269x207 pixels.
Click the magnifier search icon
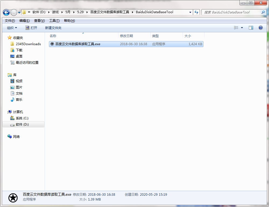point(263,12)
